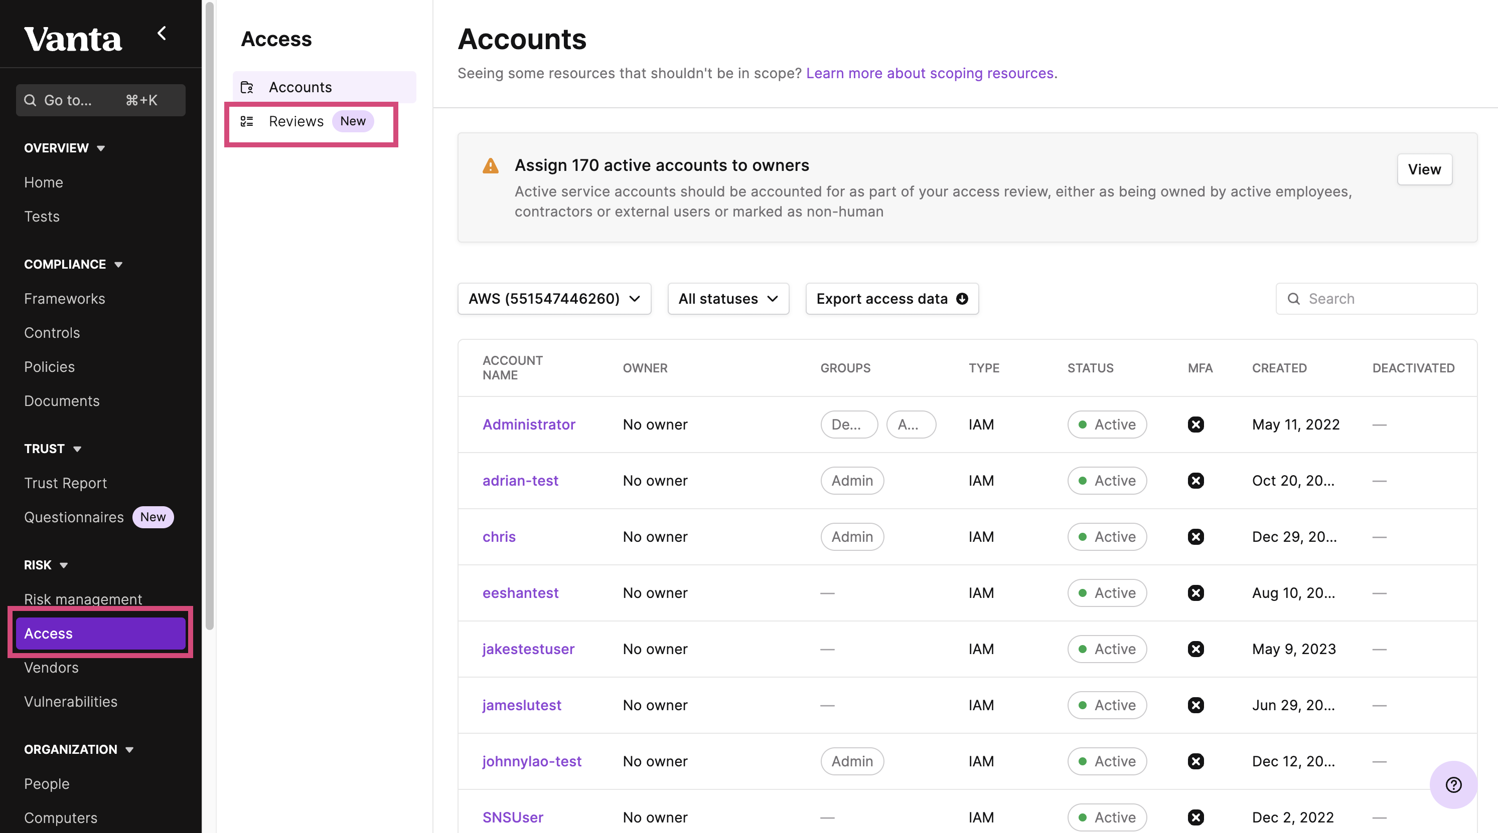Click the Reviews checklist icon
Image resolution: width=1498 pixels, height=833 pixels.
(247, 121)
